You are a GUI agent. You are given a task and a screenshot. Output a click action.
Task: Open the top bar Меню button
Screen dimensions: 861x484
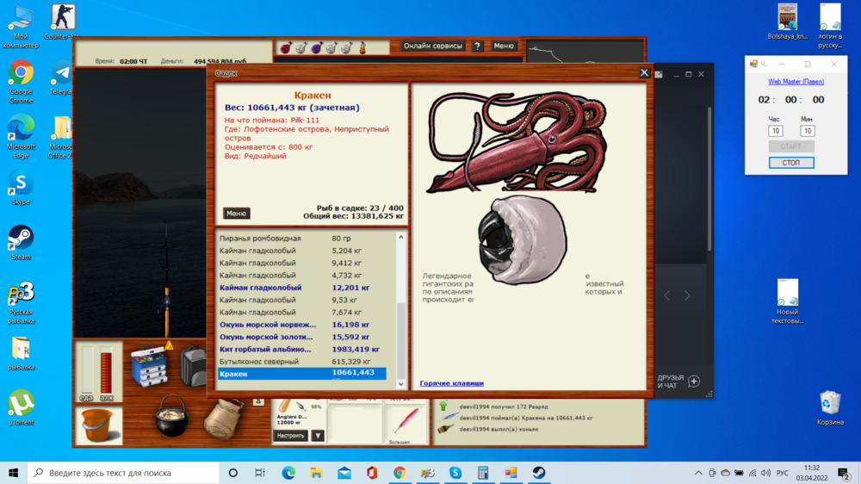(x=503, y=47)
